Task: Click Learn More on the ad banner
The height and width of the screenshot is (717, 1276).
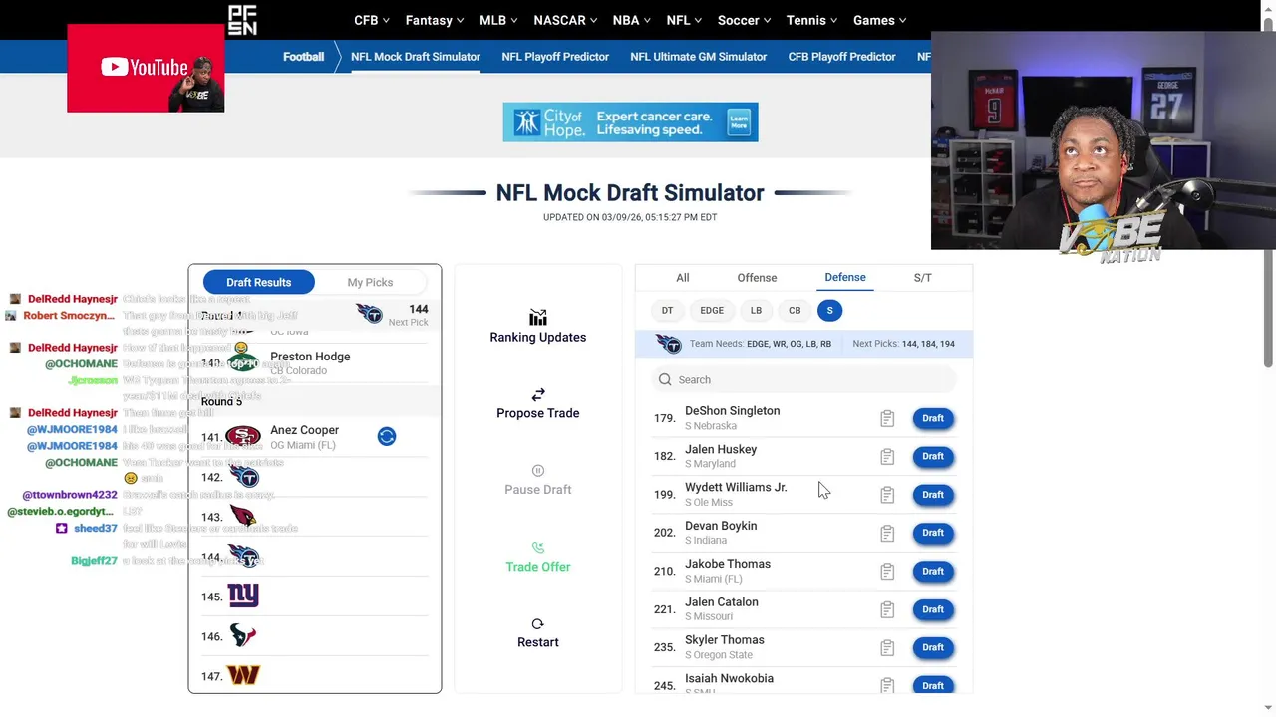Action: point(739,120)
